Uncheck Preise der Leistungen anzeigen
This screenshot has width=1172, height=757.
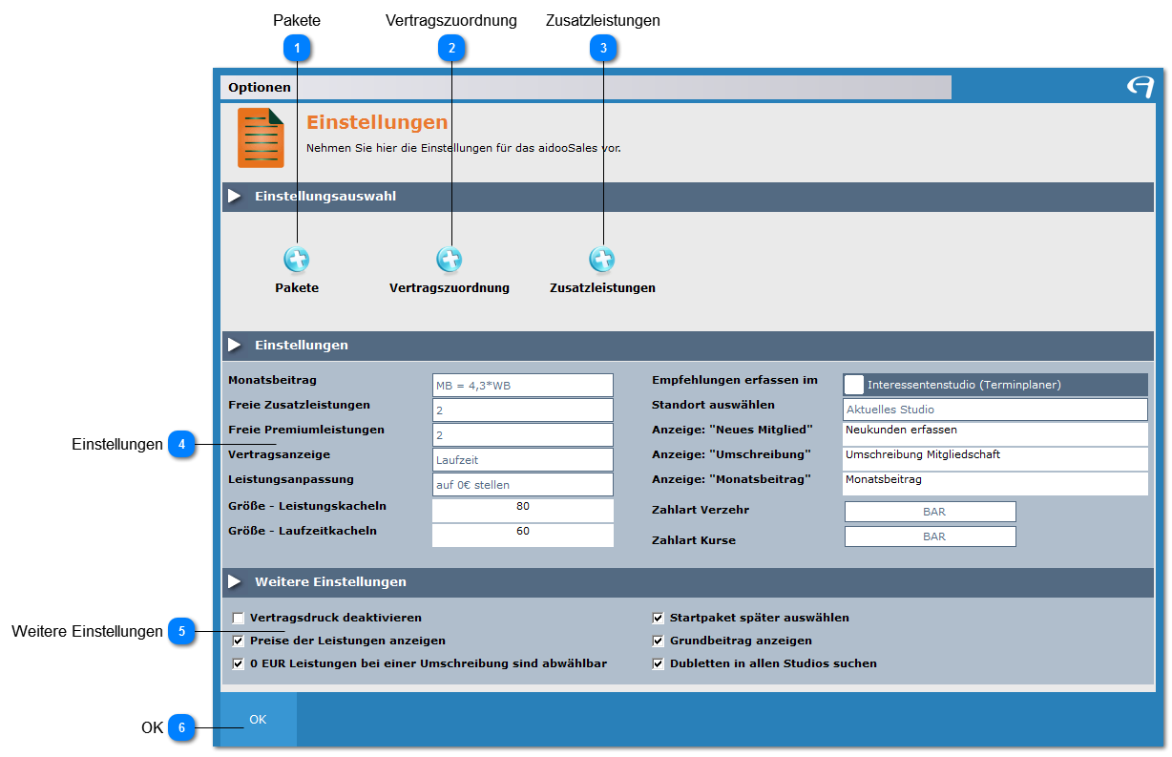point(239,641)
